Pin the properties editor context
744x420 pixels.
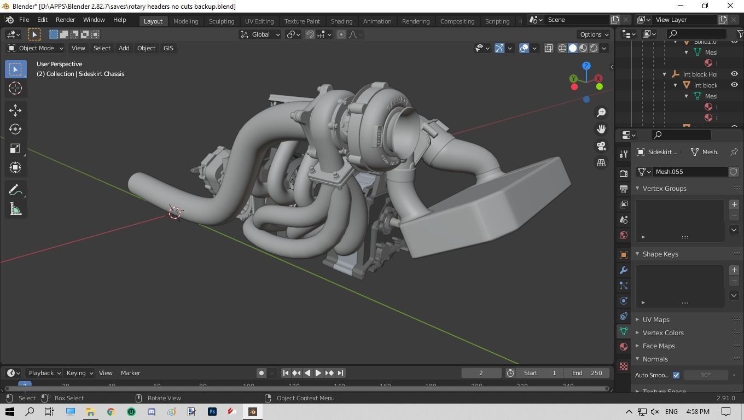tap(734, 152)
